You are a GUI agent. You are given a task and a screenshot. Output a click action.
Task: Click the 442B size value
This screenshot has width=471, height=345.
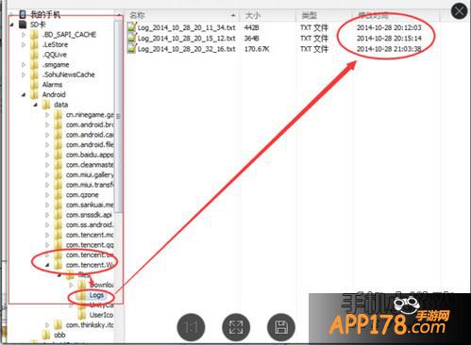click(252, 27)
